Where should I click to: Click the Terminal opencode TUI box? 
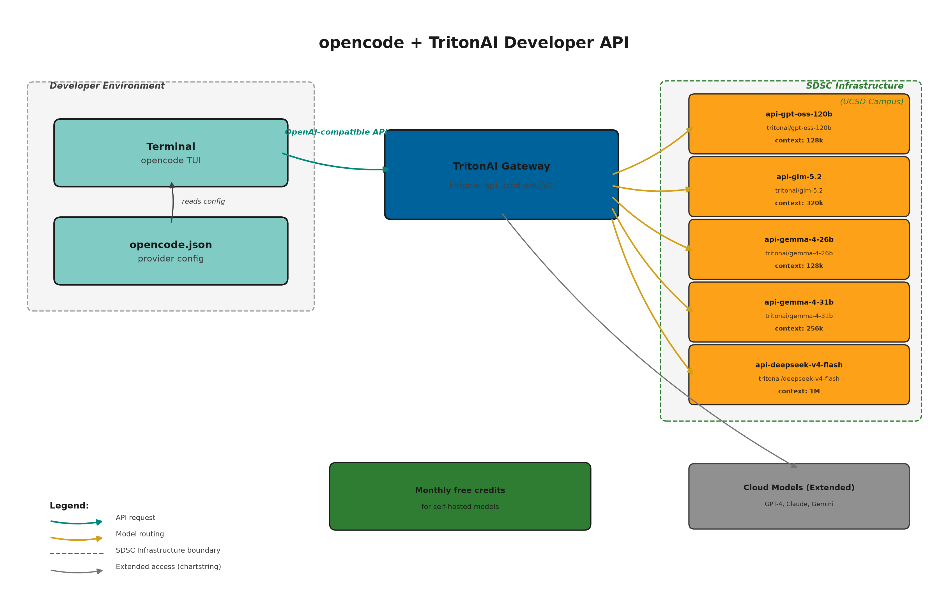(171, 153)
